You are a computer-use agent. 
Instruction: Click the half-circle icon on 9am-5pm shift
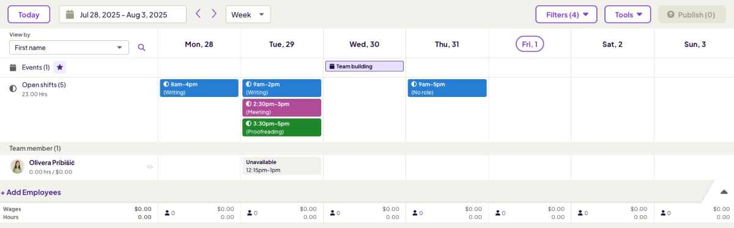click(x=414, y=84)
